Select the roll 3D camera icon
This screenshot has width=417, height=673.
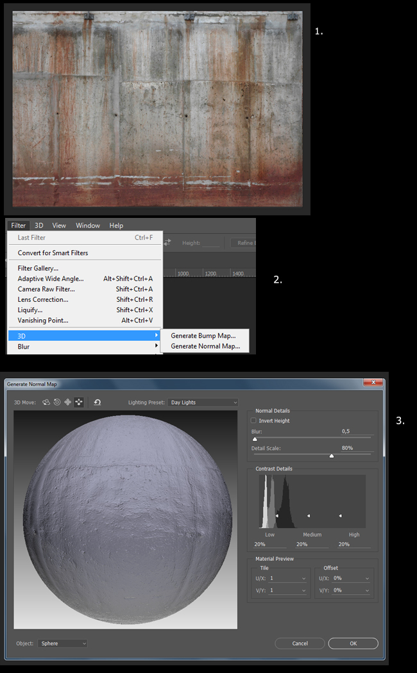coord(57,403)
